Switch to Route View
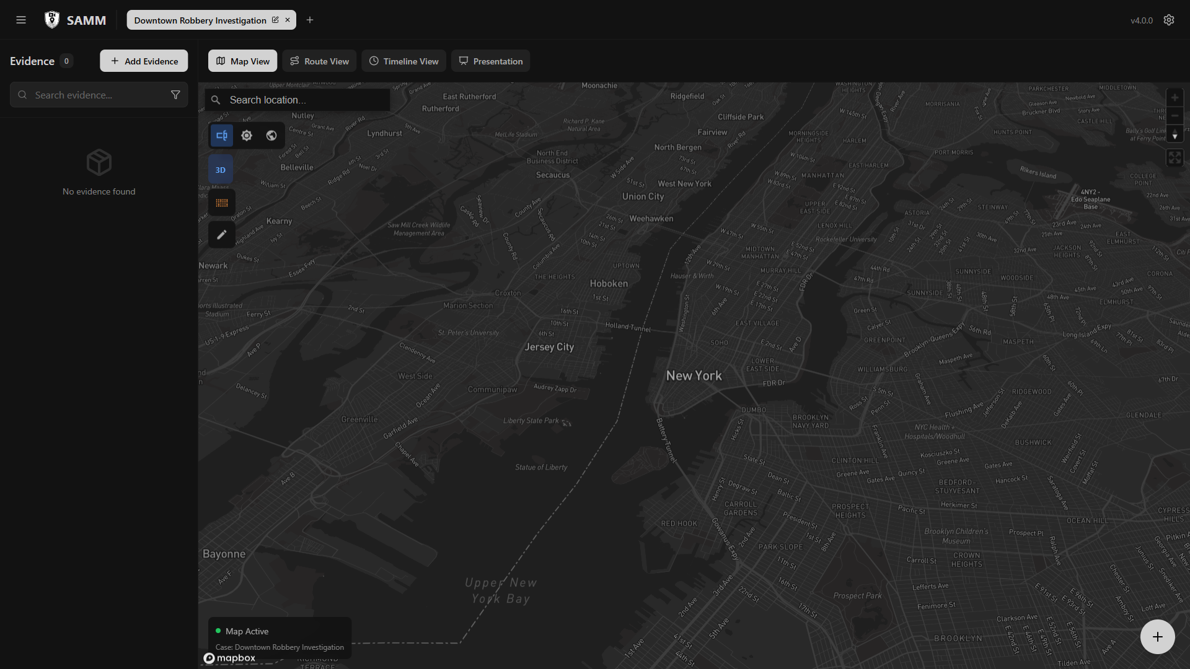 [x=319, y=61]
